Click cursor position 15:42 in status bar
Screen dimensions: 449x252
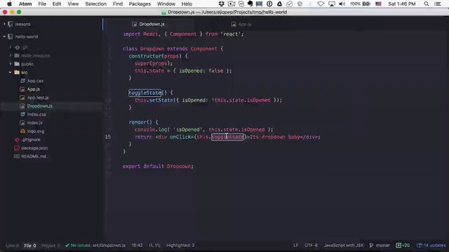pos(138,246)
